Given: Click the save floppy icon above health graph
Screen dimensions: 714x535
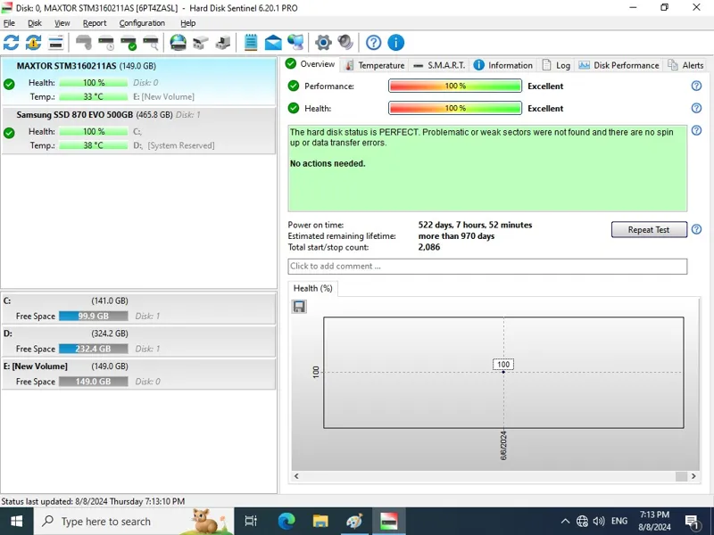Looking at the screenshot, I should [299, 307].
